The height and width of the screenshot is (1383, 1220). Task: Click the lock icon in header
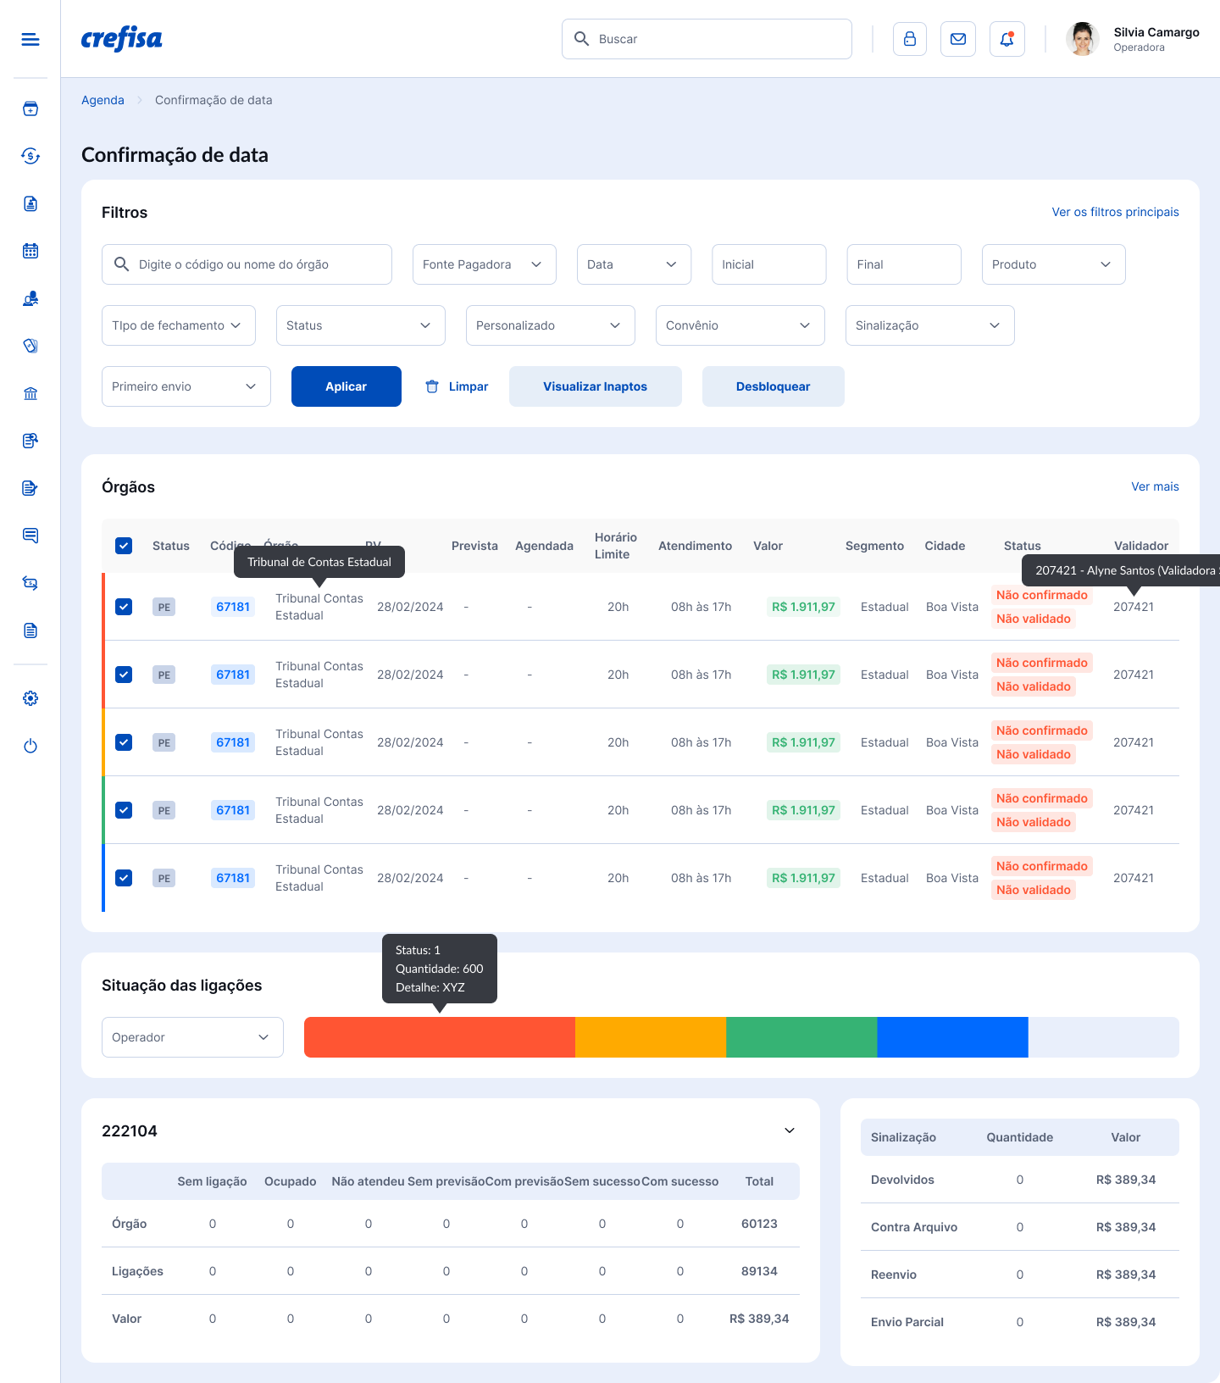click(909, 39)
